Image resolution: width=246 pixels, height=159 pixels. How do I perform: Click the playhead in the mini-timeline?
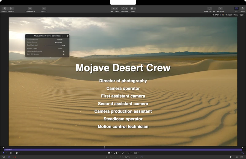click(105, 147)
